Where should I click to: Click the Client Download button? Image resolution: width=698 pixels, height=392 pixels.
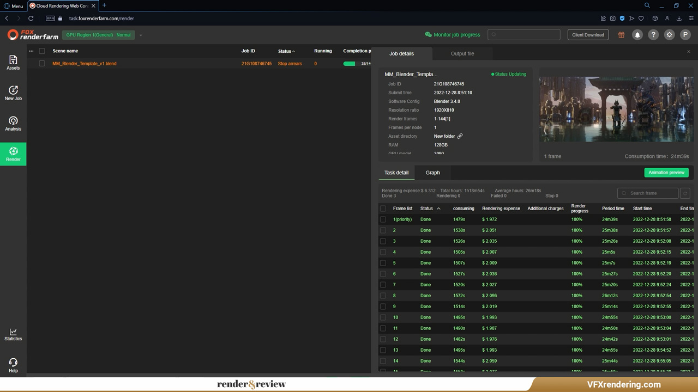pos(587,35)
